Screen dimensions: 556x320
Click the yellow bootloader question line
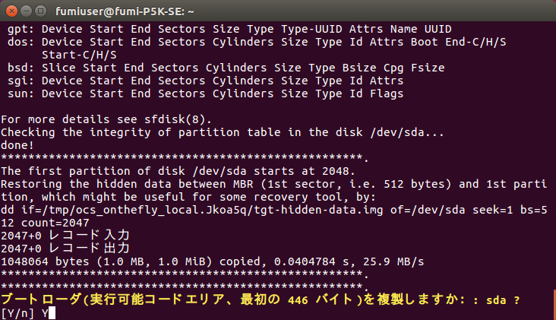coord(261,300)
